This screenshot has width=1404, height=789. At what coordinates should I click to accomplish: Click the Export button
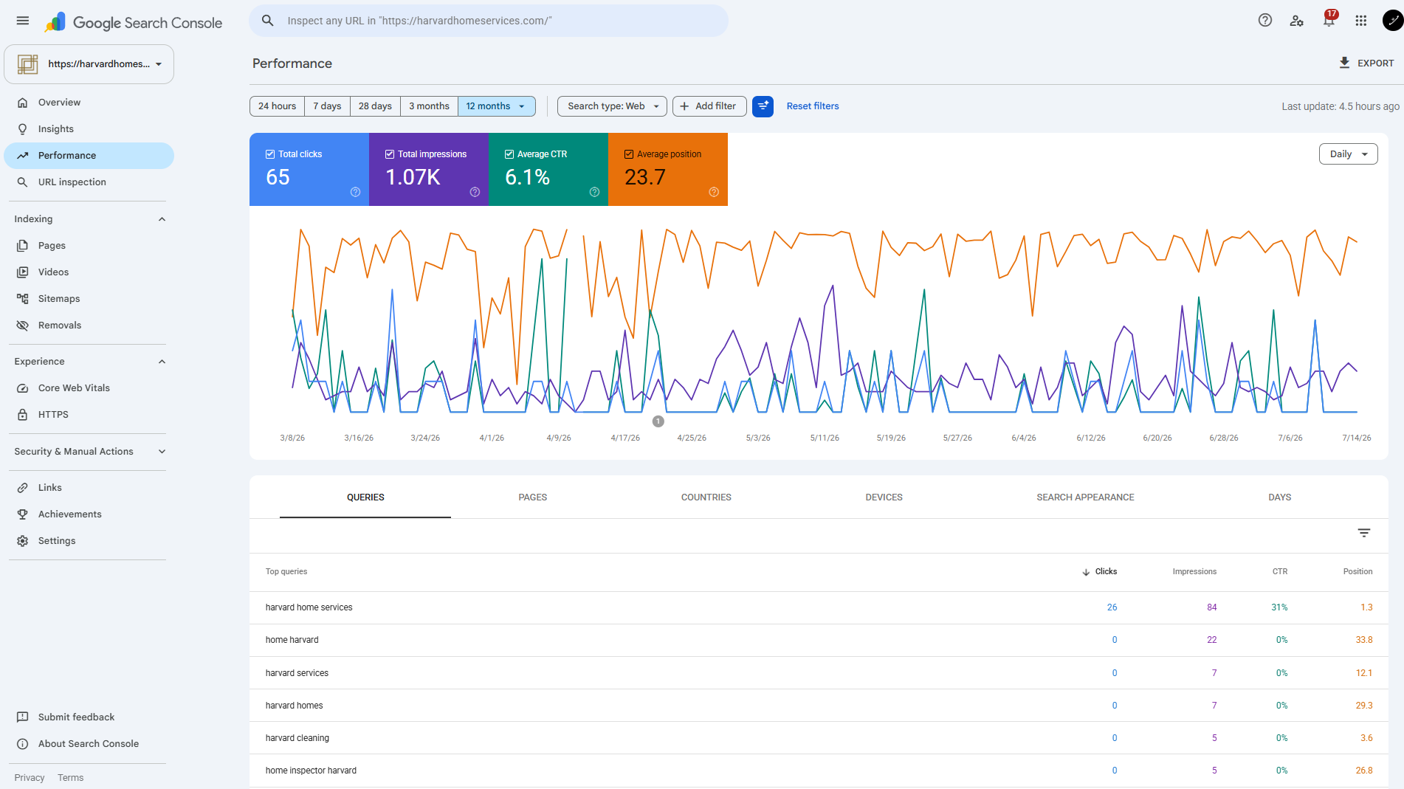[x=1366, y=63]
